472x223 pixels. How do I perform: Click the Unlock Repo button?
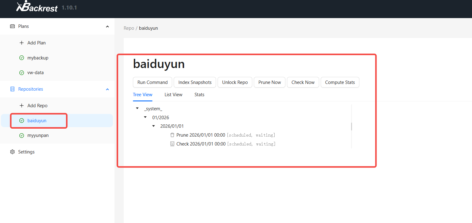click(x=235, y=82)
